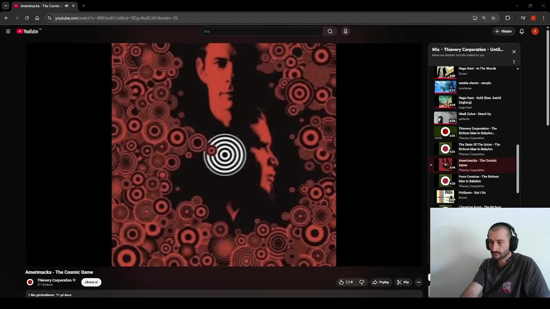Close the Amerimacka browser tab

point(73,6)
